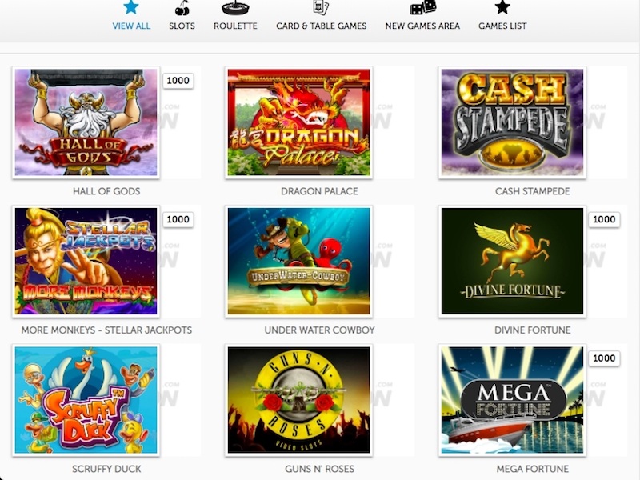Screen dimensions: 640x480
Task: Click the playing cards icon
Action: (x=321, y=6)
